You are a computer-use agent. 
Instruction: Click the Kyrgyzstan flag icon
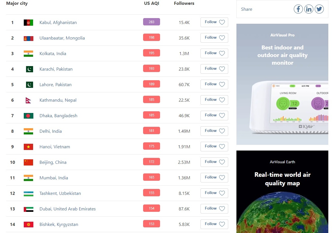28,225
